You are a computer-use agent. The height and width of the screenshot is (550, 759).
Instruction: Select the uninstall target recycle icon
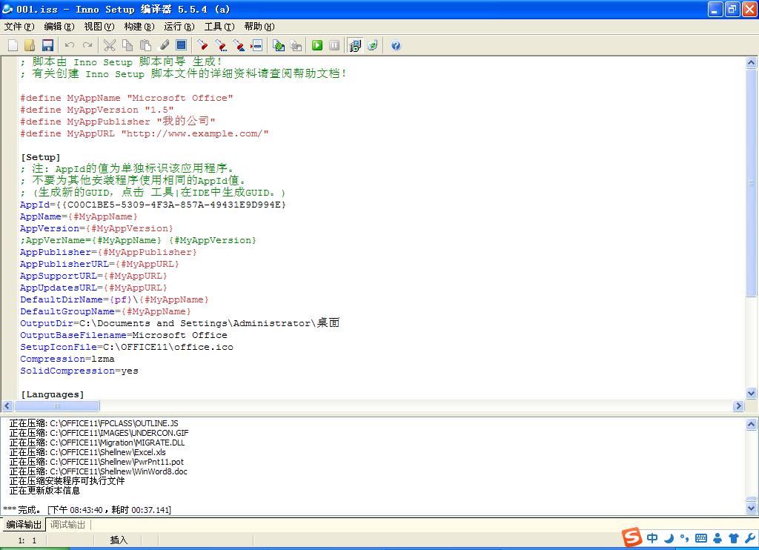coord(373,45)
